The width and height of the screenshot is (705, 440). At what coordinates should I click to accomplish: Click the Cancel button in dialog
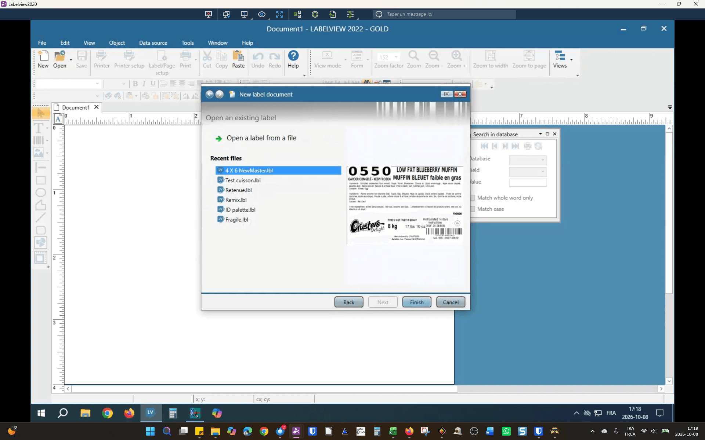pos(451,302)
